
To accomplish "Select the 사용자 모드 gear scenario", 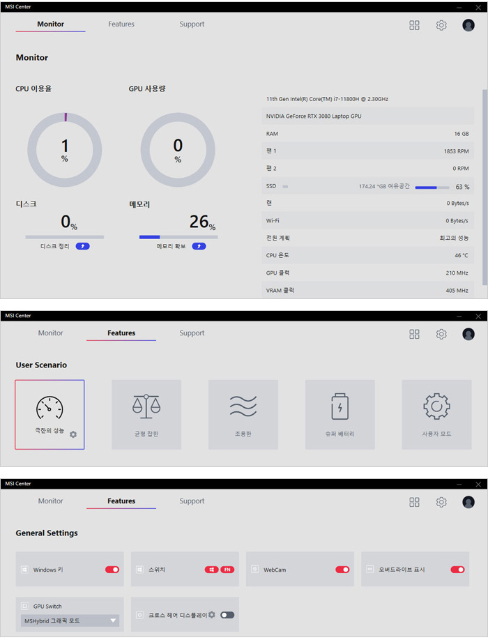I will [x=436, y=415].
